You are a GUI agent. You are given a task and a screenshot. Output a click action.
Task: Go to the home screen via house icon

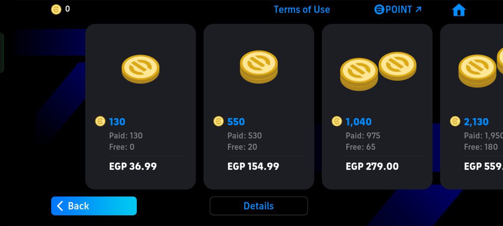click(459, 10)
